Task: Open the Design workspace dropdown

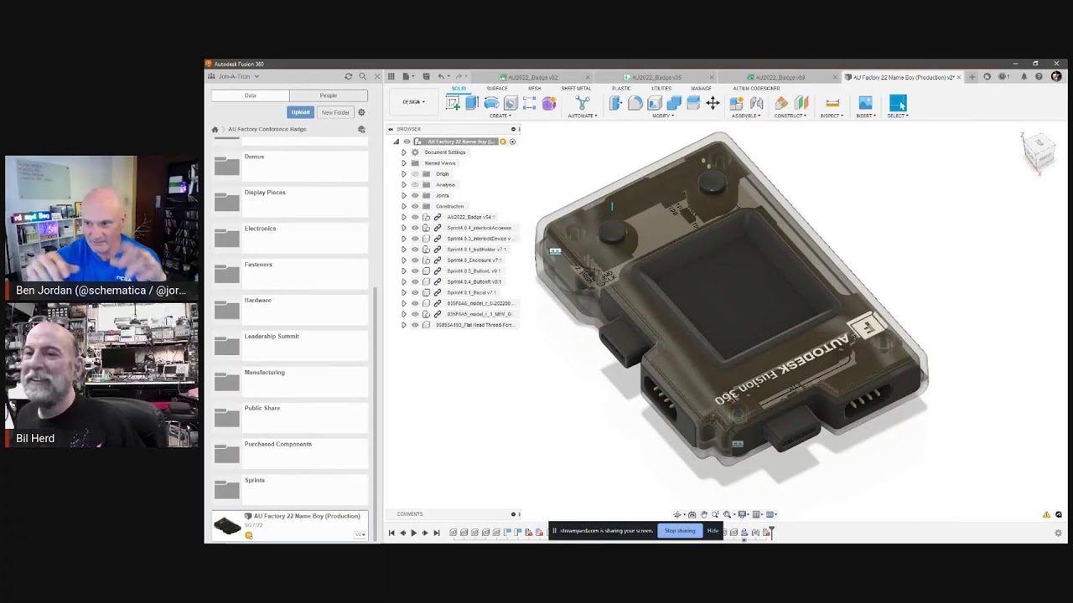Action: coord(413,102)
